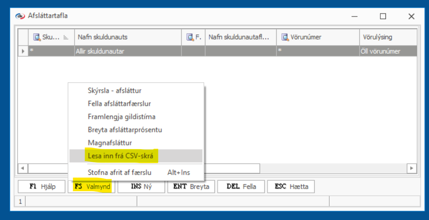Select the row indicator arrow of first row

tap(23, 51)
